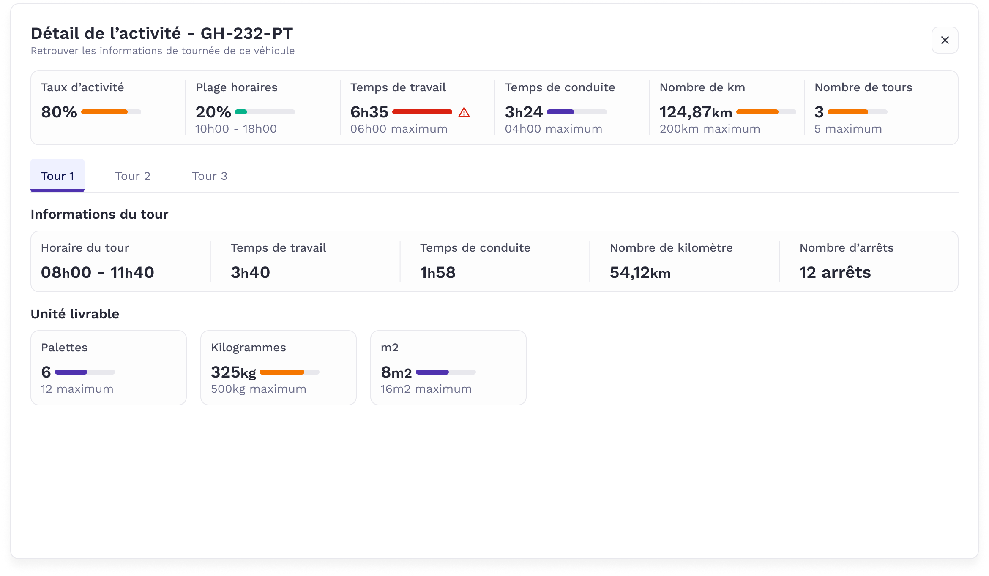Click the Palettes unit card

pos(109,367)
